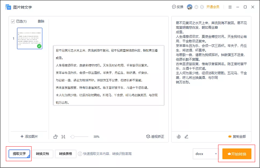Click 删除 to remove selected images
260x168 pixels.
41,21
